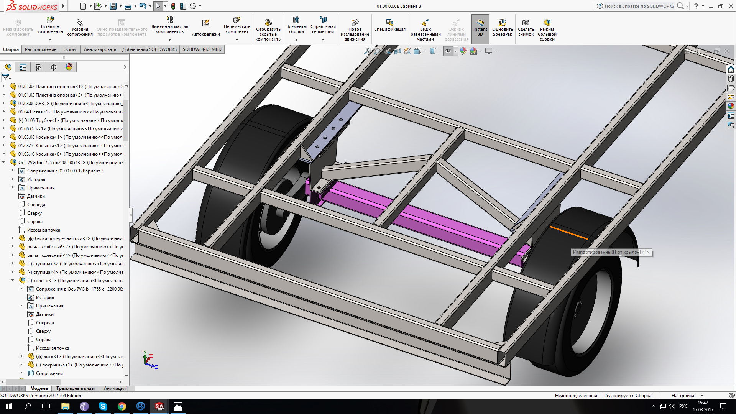Switch to the Анализировать tab
The width and height of the screenshot is (736, 414).
pos(100,49)
